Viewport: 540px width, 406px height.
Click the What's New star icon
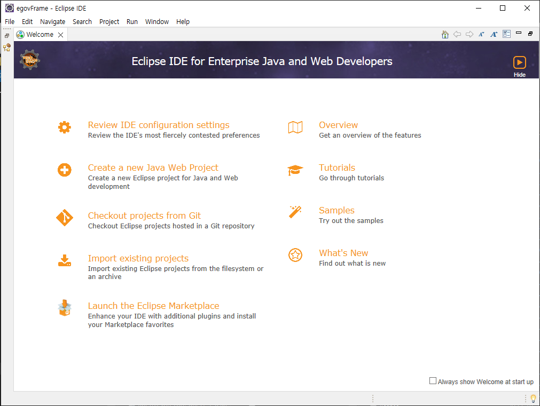295,255
